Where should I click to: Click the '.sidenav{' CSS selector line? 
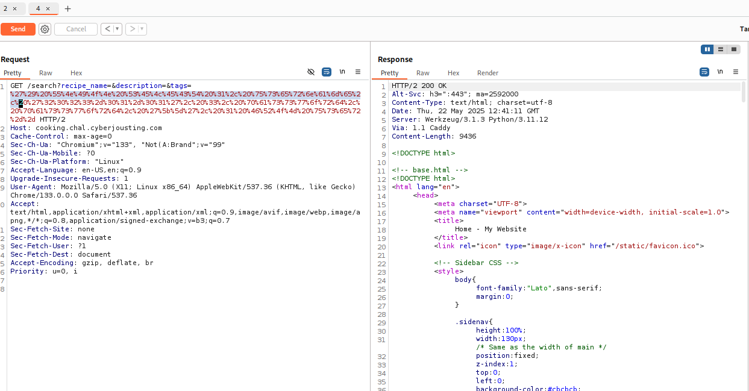point(474,322)
